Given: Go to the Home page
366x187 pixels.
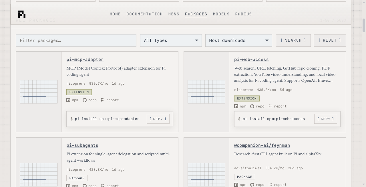Looking at the screenshot, I should [x=115, y=14].
